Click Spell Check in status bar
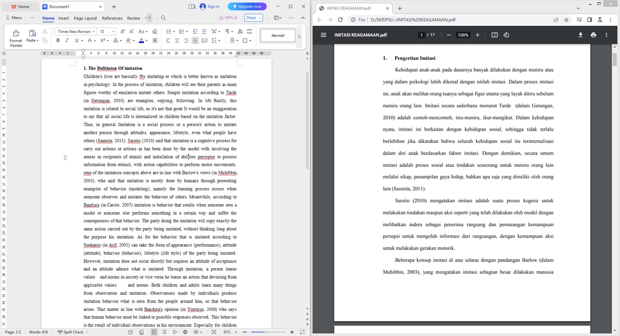This screenshot has height=336, width=620. (x=71, y=332)
